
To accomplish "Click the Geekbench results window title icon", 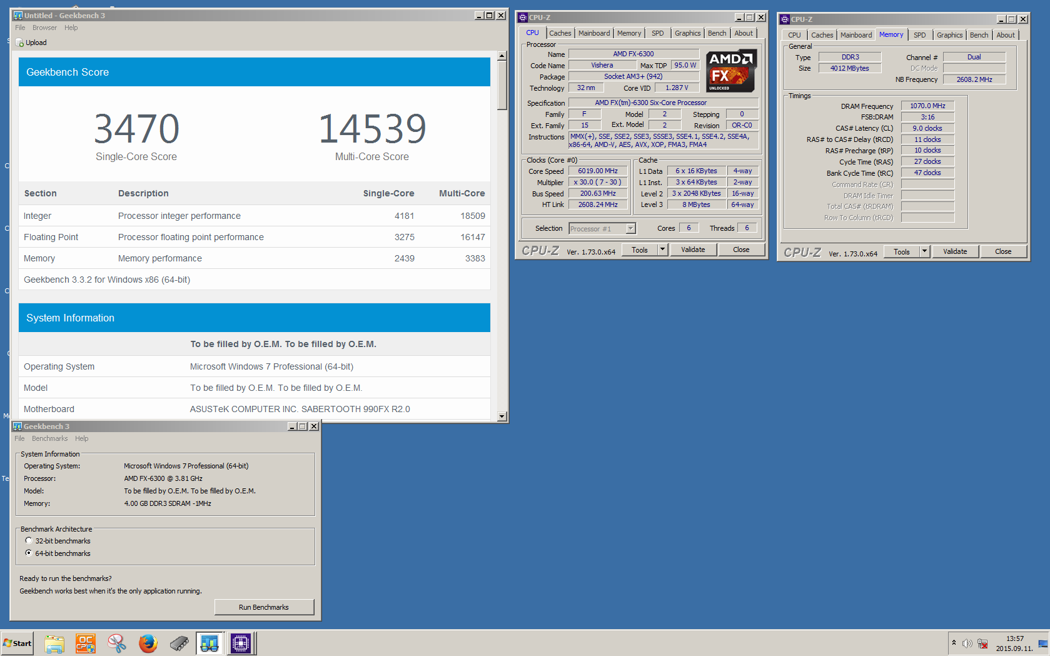I will (x=18, y=15).
